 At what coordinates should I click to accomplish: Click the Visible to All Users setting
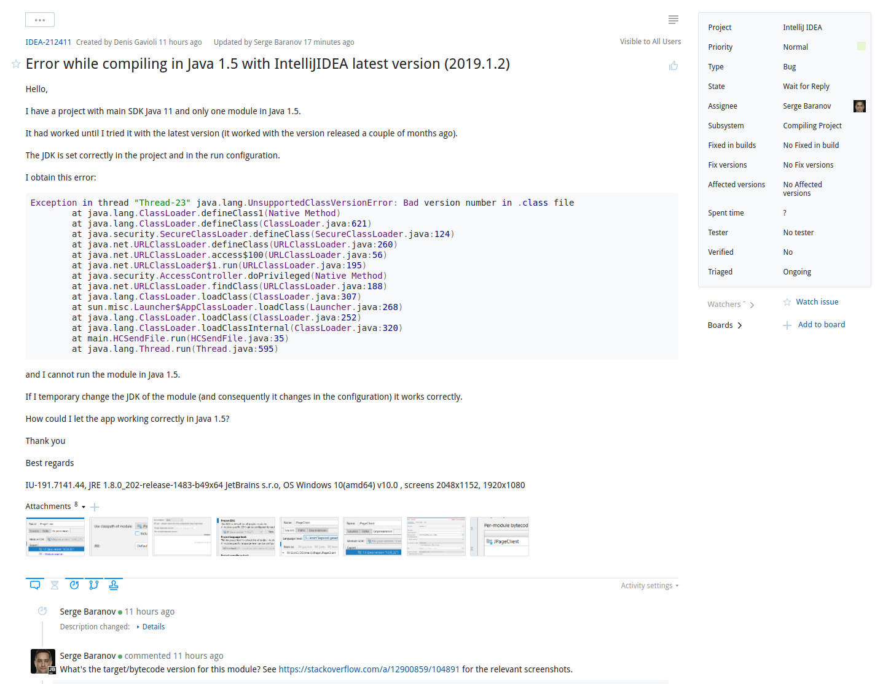(x=650, y=42)
